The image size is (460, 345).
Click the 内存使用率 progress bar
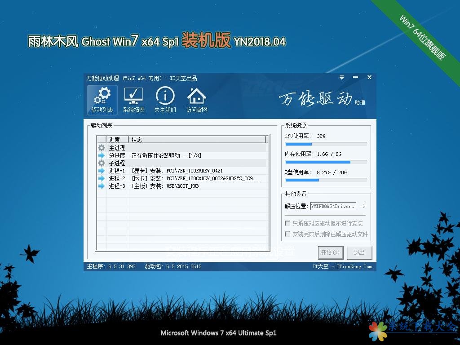326,162
